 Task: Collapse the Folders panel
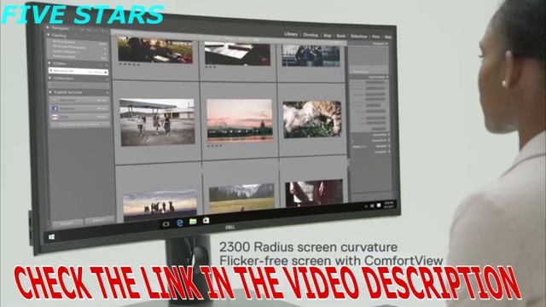coord(49,63)
